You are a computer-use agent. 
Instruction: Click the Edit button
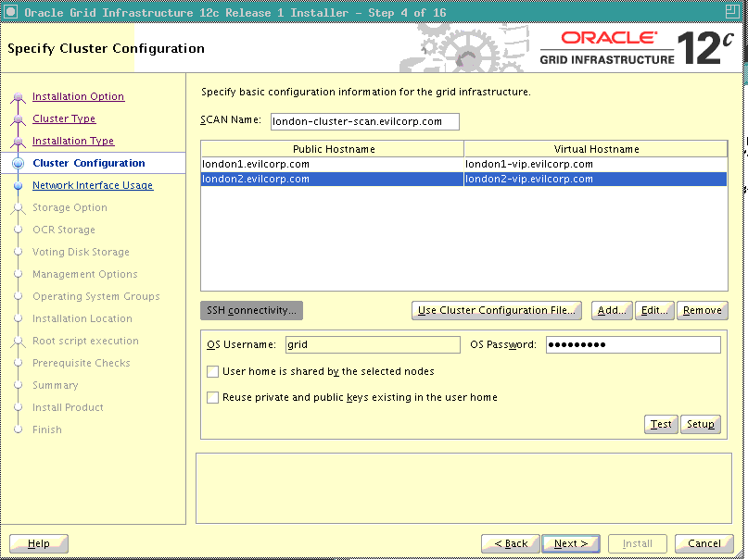pyautogui.click(x=654, y=310)
